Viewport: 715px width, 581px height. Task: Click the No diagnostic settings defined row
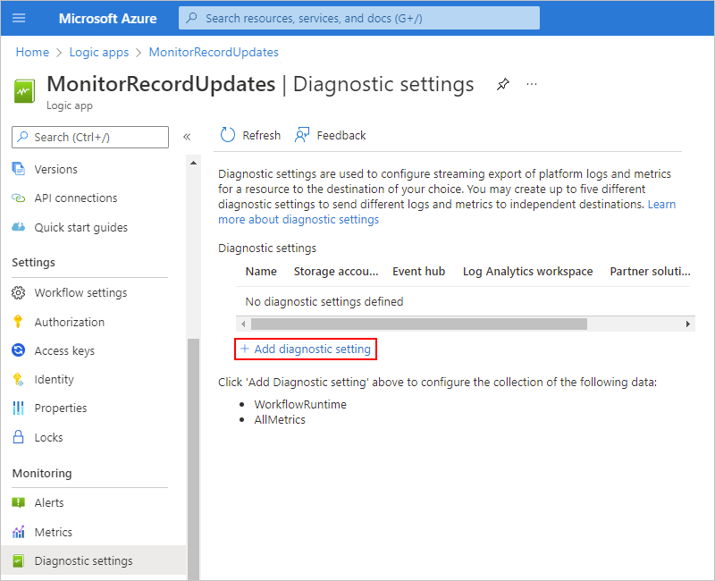pyautogui.click(x=465, y=301)
